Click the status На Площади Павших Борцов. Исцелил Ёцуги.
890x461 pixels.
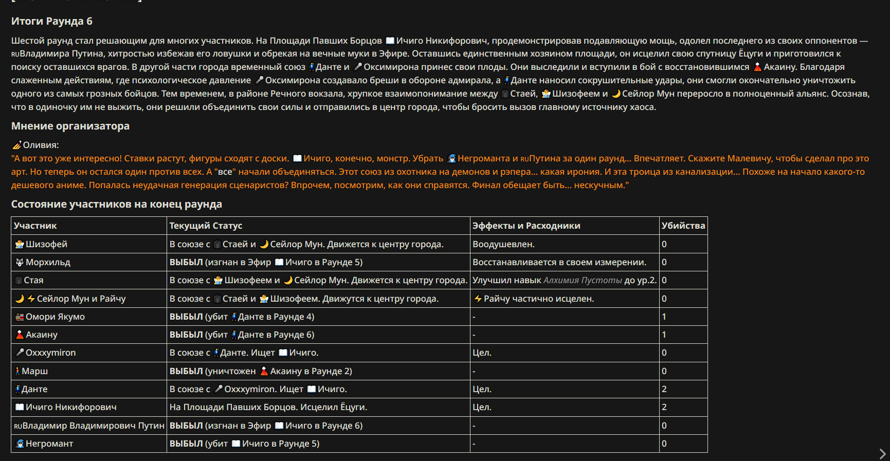[268, 407]
